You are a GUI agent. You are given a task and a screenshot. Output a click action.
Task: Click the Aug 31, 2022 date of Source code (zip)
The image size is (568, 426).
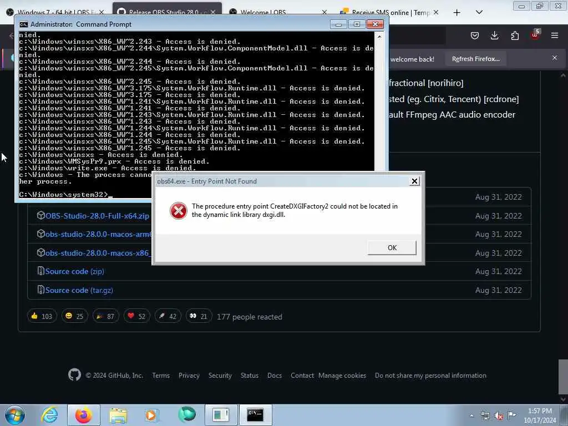[499, 271]
